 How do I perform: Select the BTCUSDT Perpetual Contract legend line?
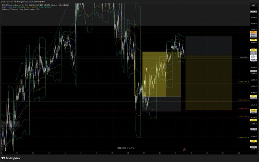[35, 5]
